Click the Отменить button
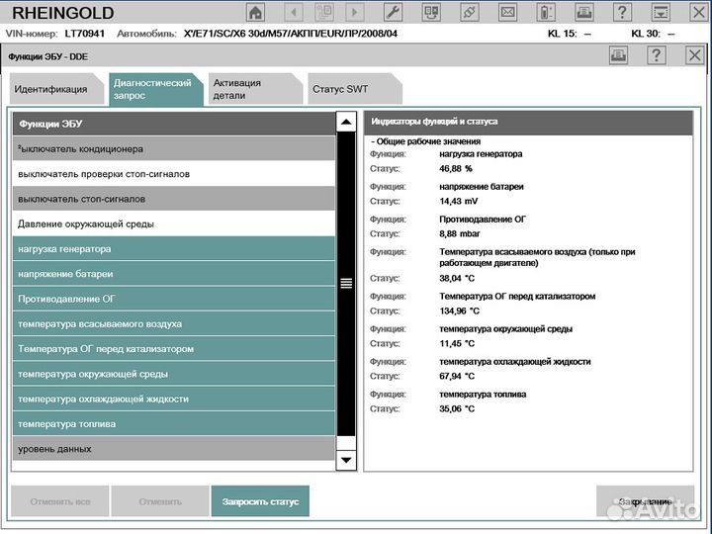The image size is (712, 534). coord(160,501)
